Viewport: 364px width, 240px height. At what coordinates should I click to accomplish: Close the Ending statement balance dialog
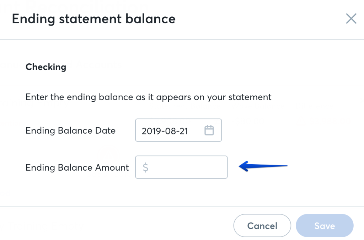click(x=351, y=18)
